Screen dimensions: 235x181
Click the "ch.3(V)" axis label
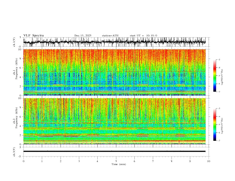14,152
